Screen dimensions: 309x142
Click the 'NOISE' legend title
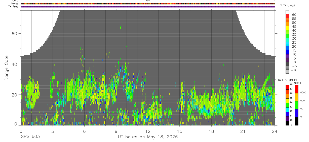coord(298,83)
